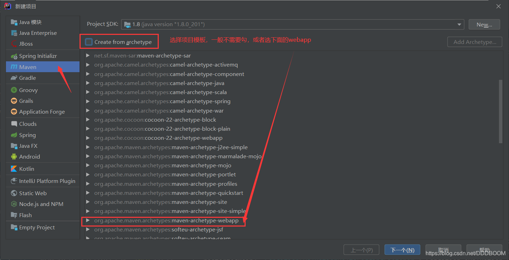Screen dimensions: 509x260
Task: Expand the maven-archetype-quickstart node
Action: click(x=88, y=193)
